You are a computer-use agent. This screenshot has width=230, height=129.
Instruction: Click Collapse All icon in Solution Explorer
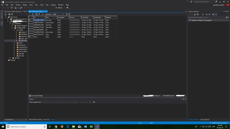pos(210,15)
